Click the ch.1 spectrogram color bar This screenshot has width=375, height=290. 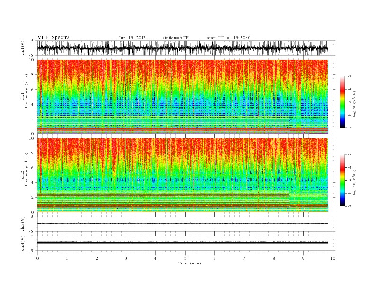tap(342, 102)
